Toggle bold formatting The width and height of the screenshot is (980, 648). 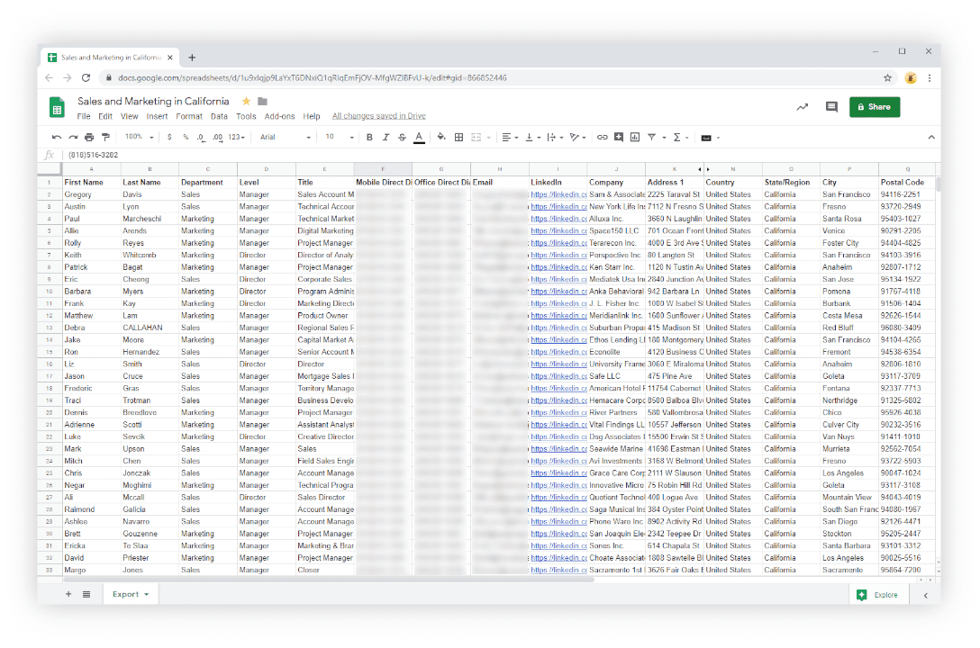point(369,138)
